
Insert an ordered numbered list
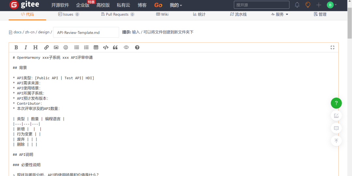coord(86,47)
